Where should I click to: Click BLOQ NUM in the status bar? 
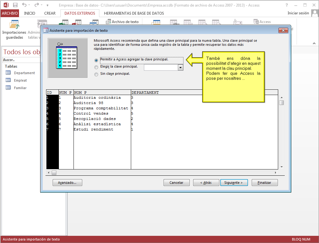pos(301,239)
